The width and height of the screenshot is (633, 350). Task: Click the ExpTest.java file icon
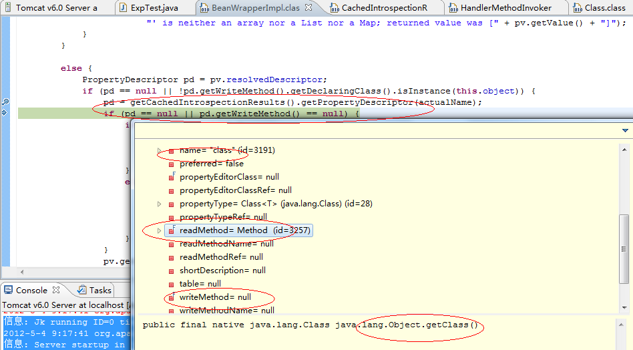123,7
